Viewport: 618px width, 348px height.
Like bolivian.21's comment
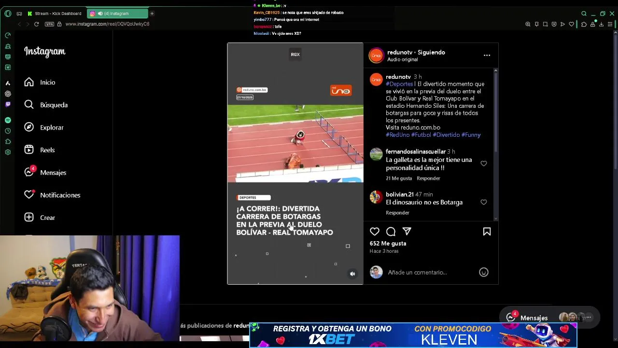click(x=483, y=202)
